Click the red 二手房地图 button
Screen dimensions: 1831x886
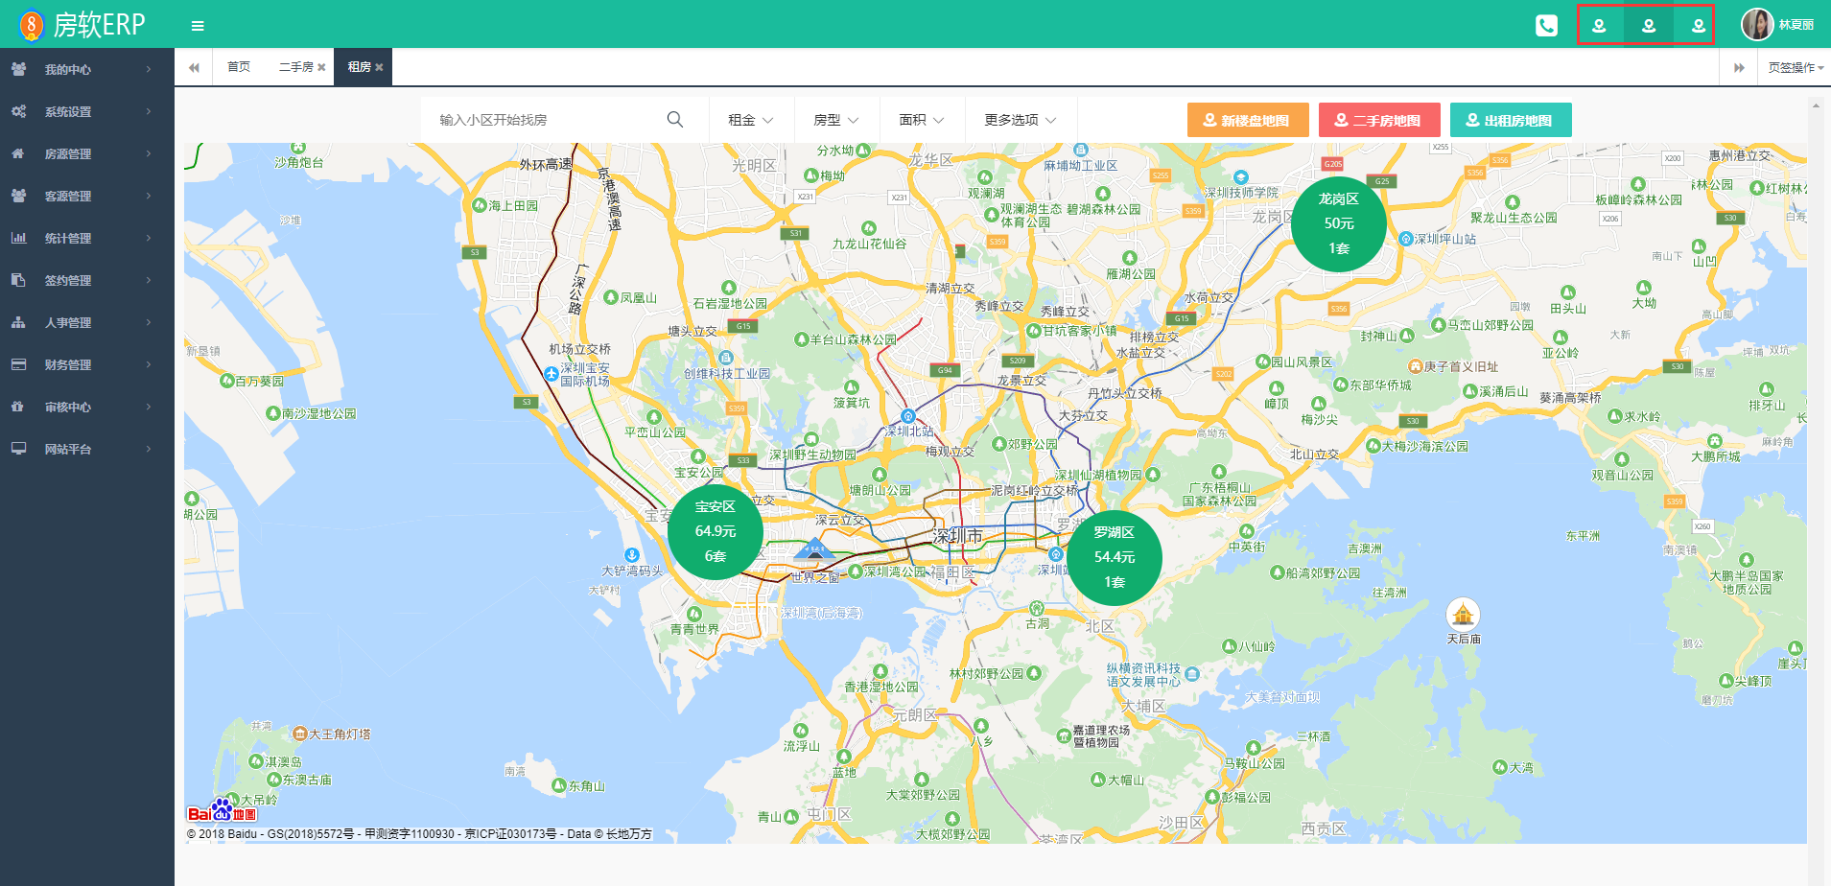pos(1379,120)
